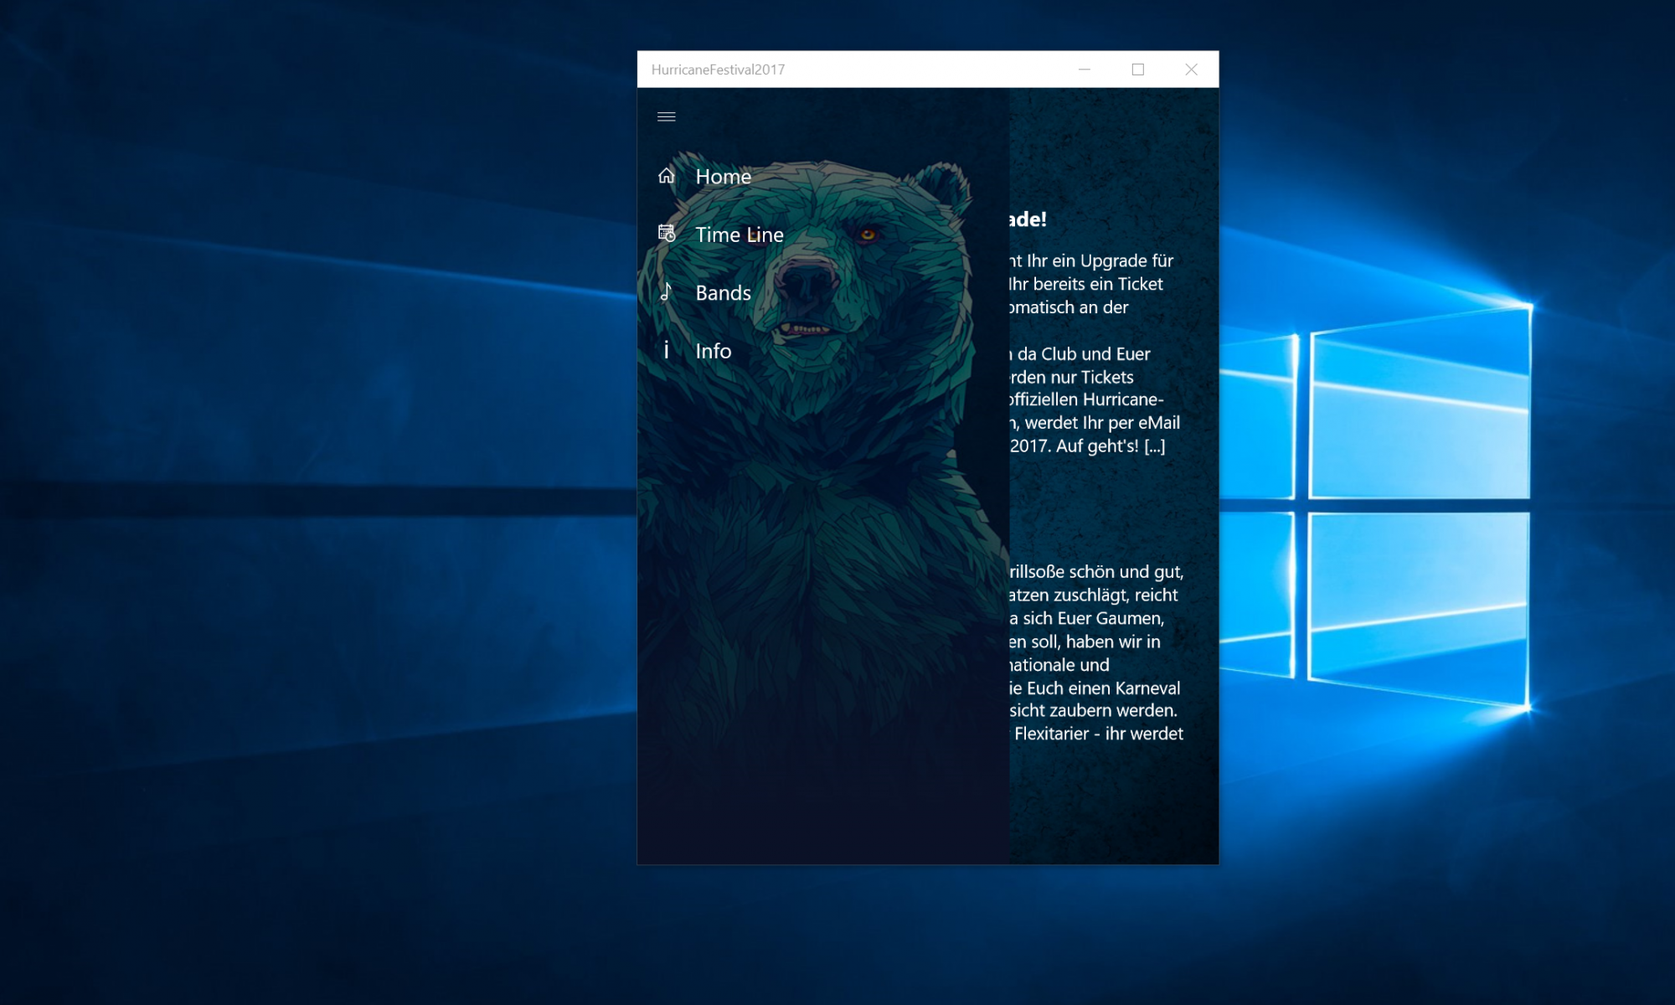Click the Bands music note icon

tap(667, 291)
